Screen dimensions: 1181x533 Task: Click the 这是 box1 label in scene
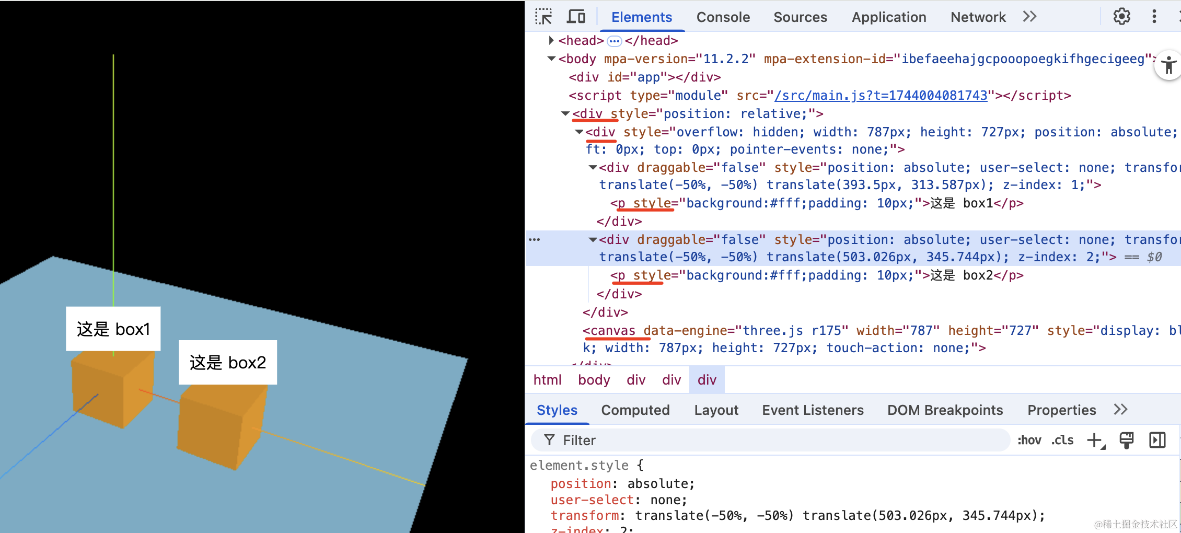pos(113,329)
